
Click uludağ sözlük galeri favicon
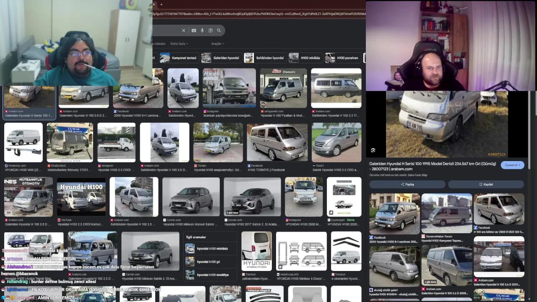point(371,290)
